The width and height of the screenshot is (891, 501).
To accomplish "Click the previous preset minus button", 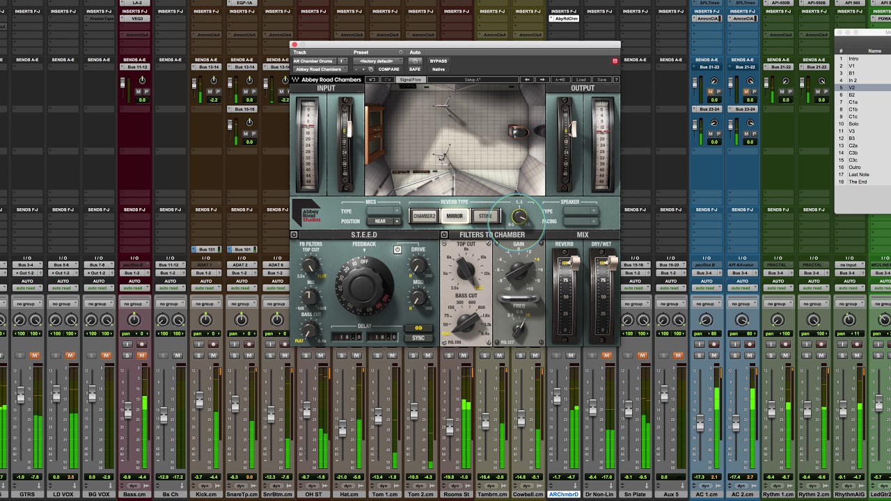I will tap(356, 70).
